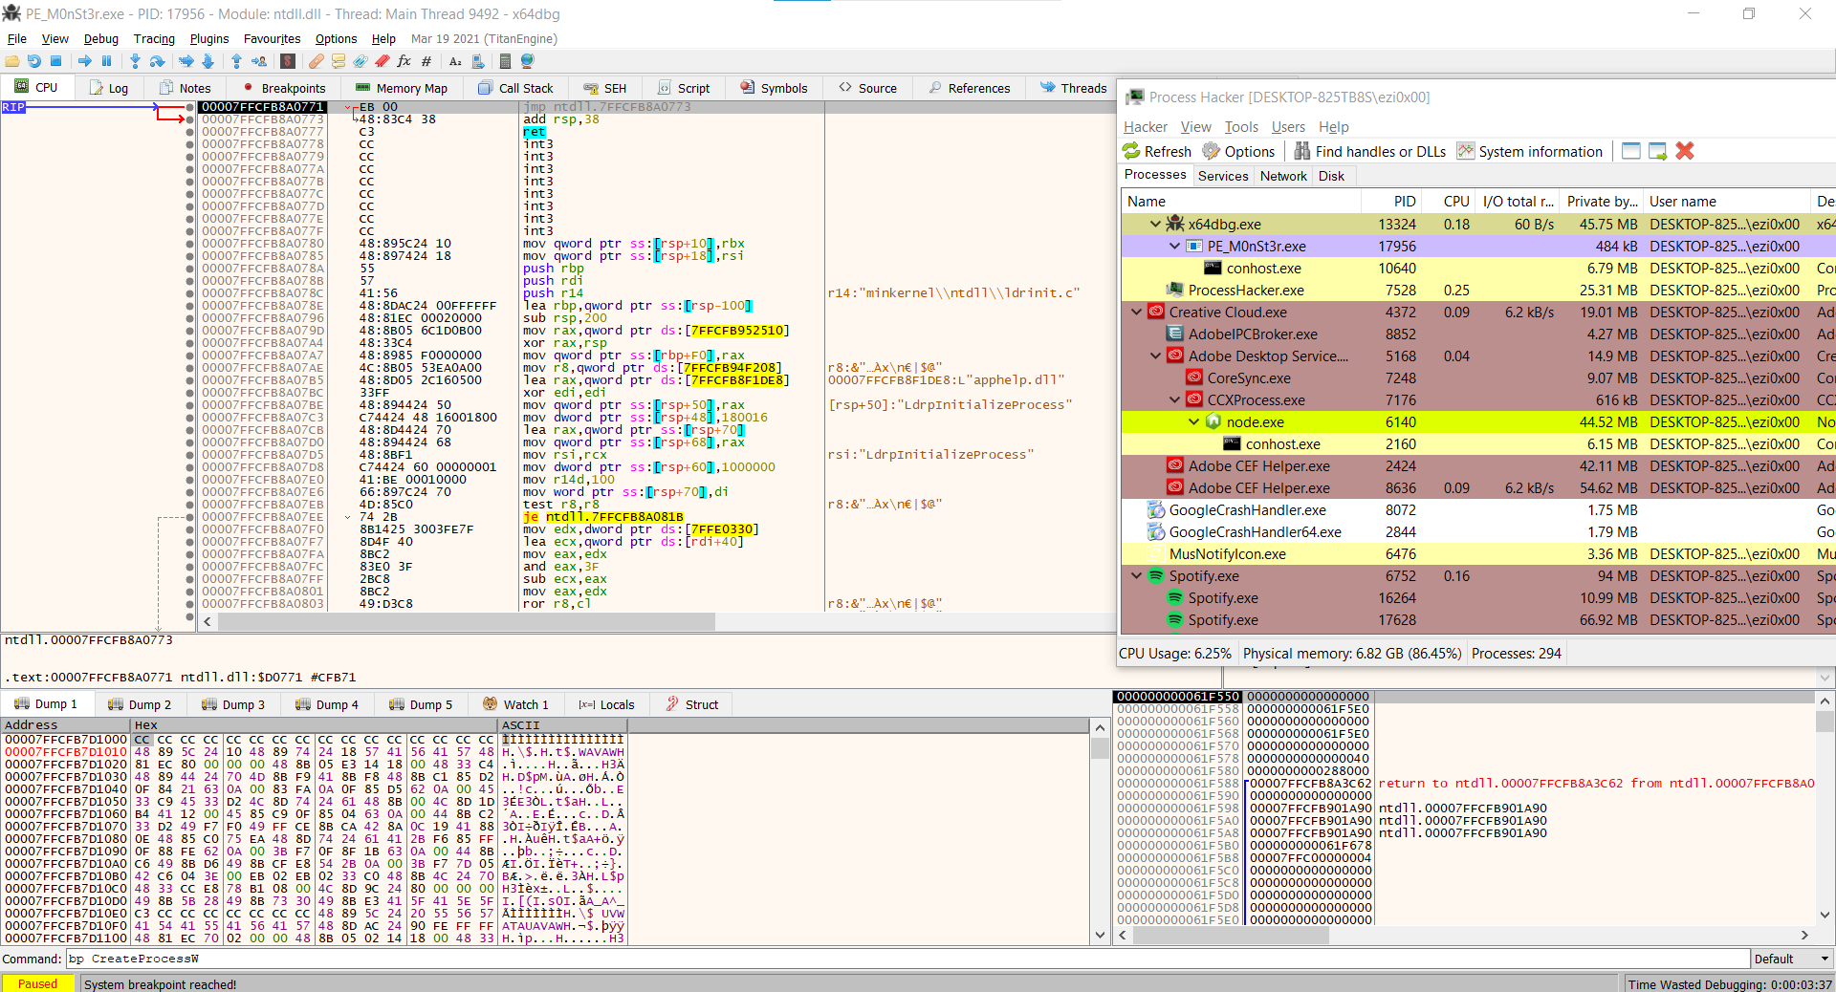Collapse the CCXProcess.exe tree node
The width and height of the screenshot is (1836, 992).
[1174, 399]
